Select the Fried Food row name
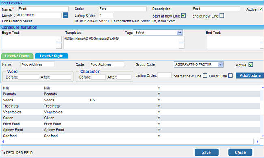The image size is (264, 158). [11, 124]
